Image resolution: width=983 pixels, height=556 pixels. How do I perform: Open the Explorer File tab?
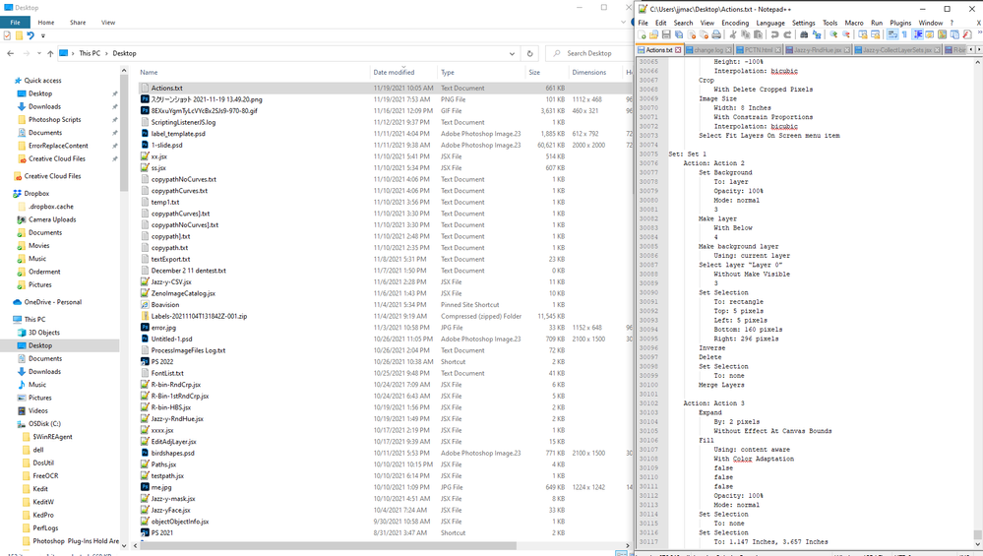pos(15,22)
